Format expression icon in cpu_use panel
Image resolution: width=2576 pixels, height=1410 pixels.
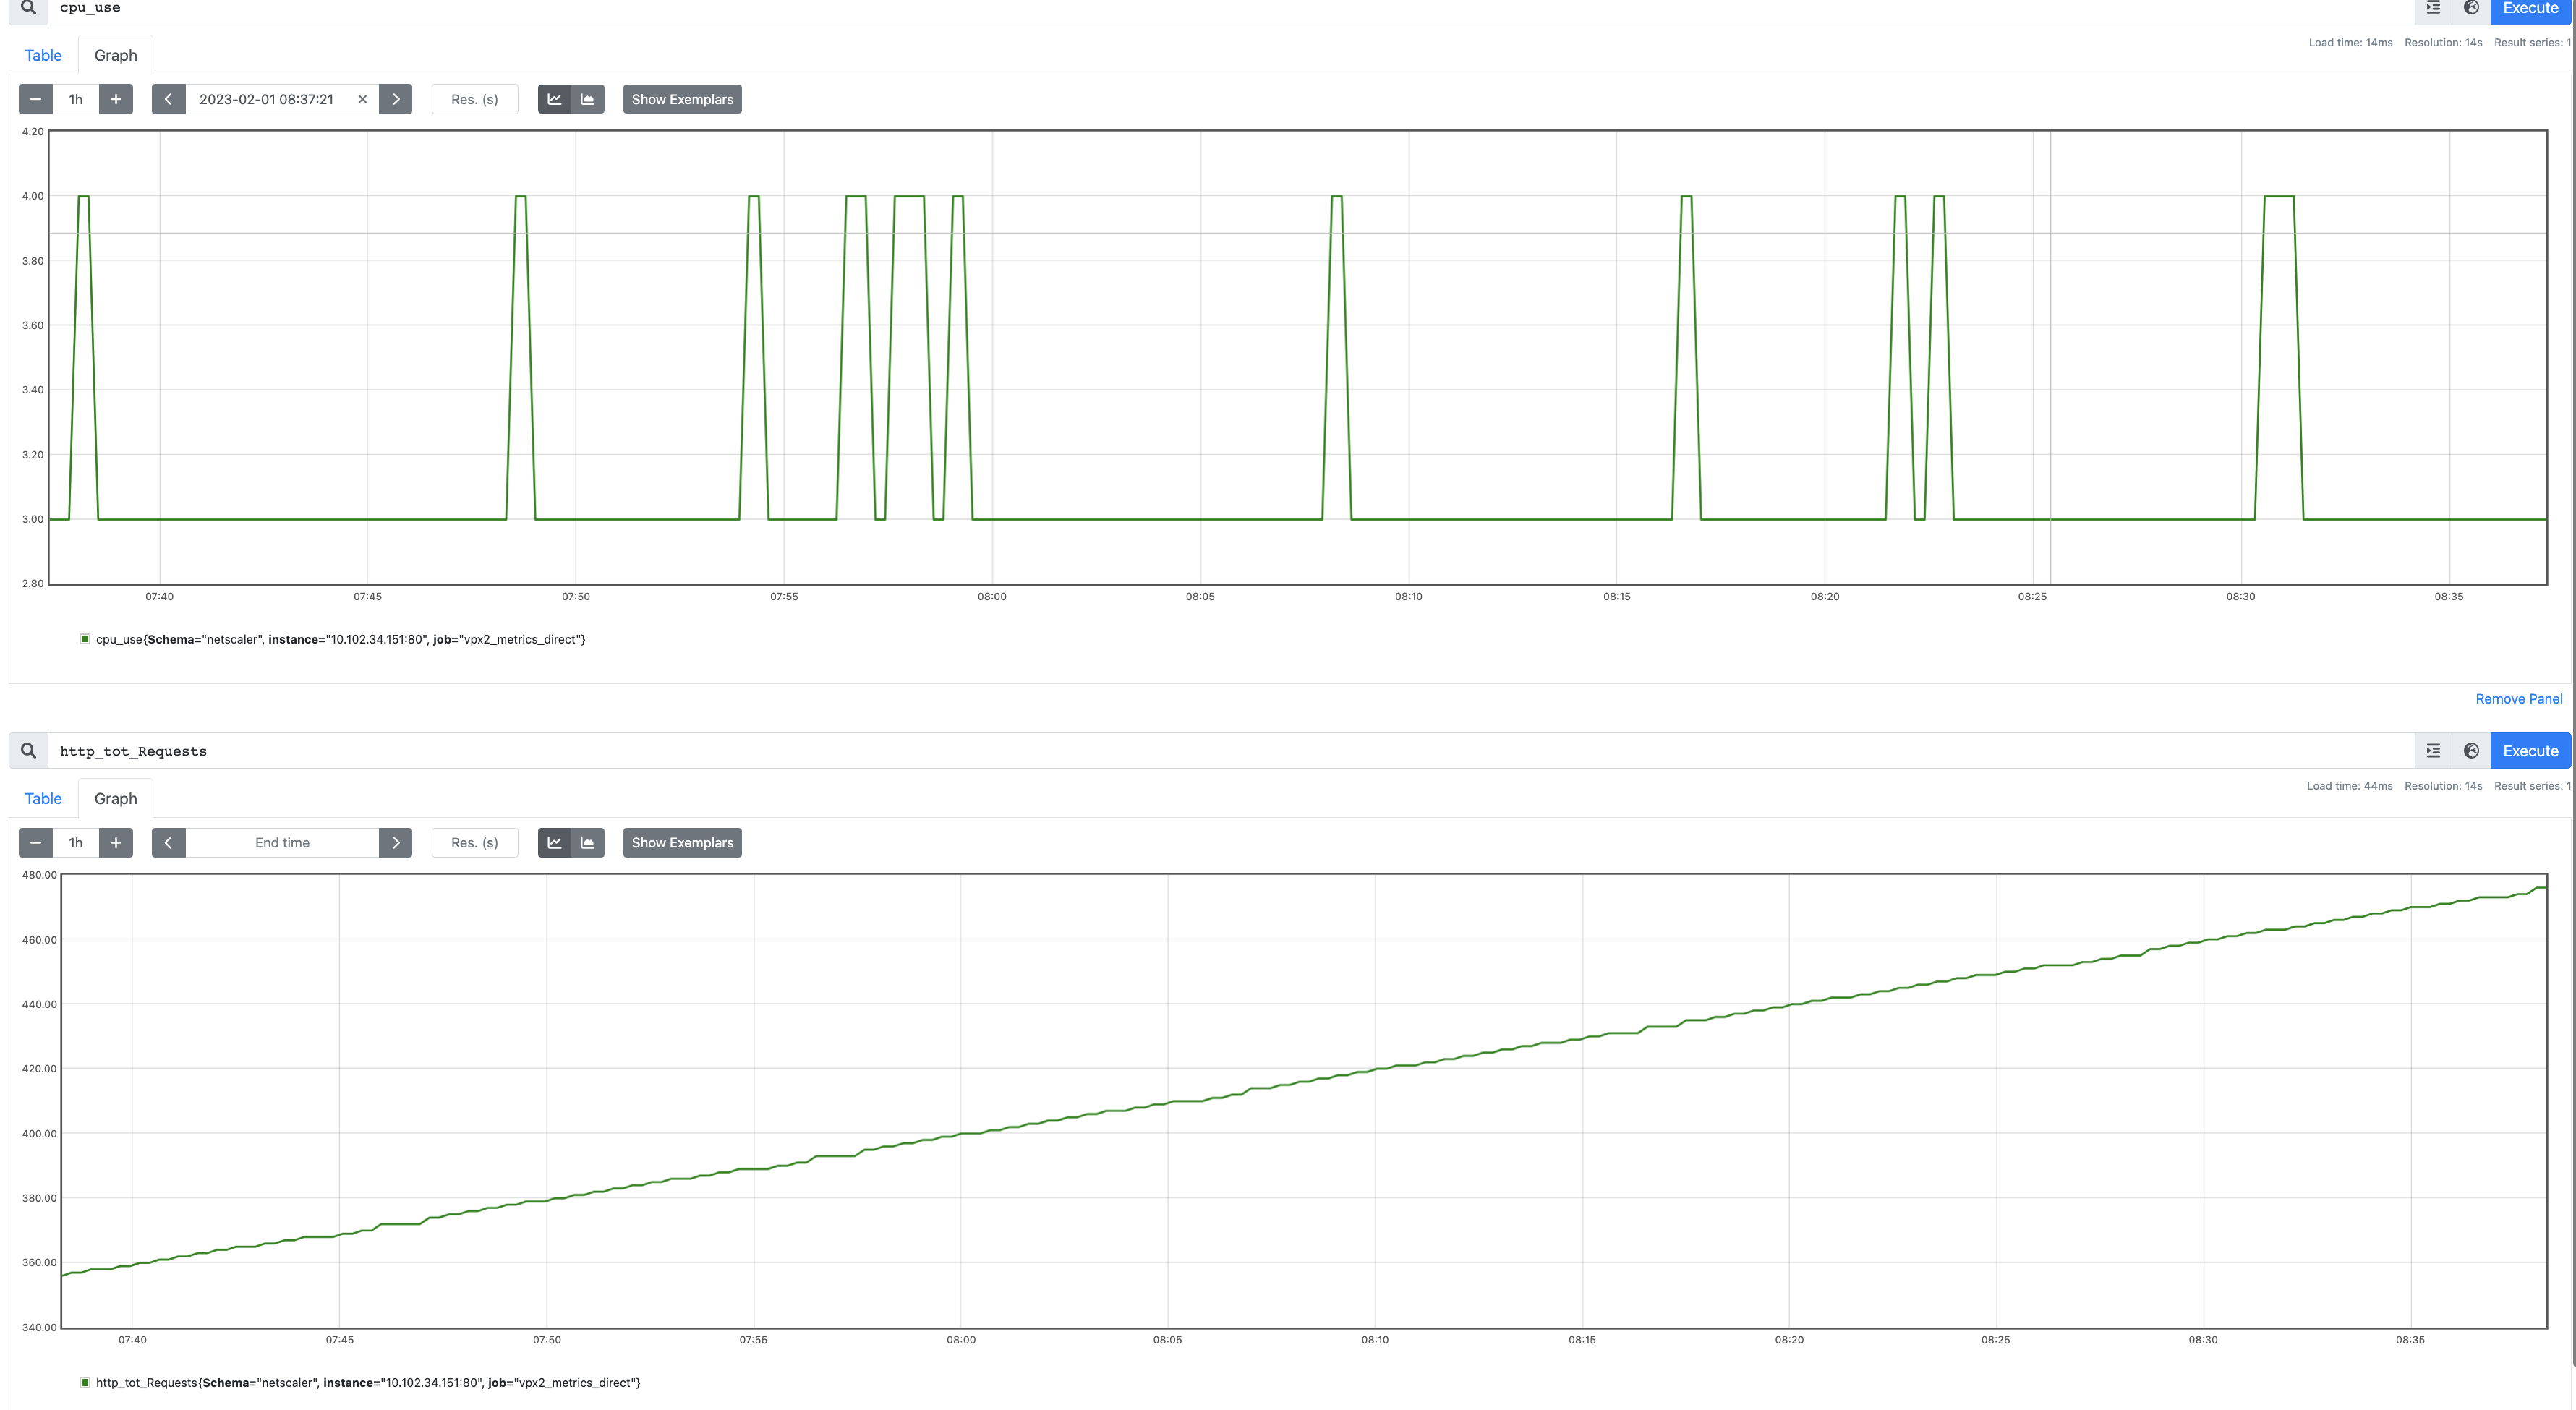point(2434,9)
